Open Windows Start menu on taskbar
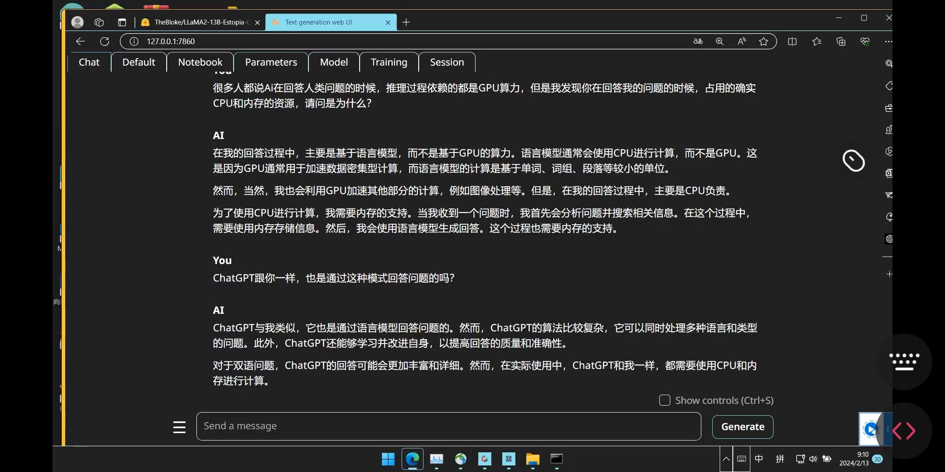Image resolution: width=945 pixels, height=472 pixels. [x=388, y=459]
